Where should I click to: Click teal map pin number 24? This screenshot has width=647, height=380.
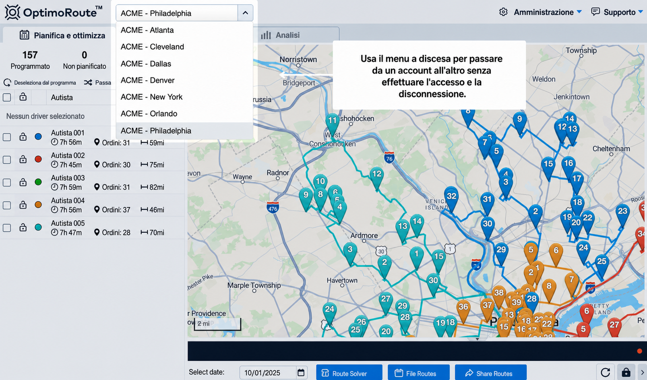tap(330, 314)
